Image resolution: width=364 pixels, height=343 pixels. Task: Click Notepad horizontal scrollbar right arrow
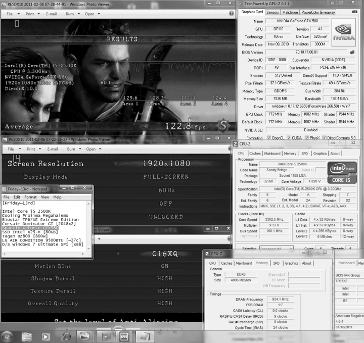pos(83,254)
